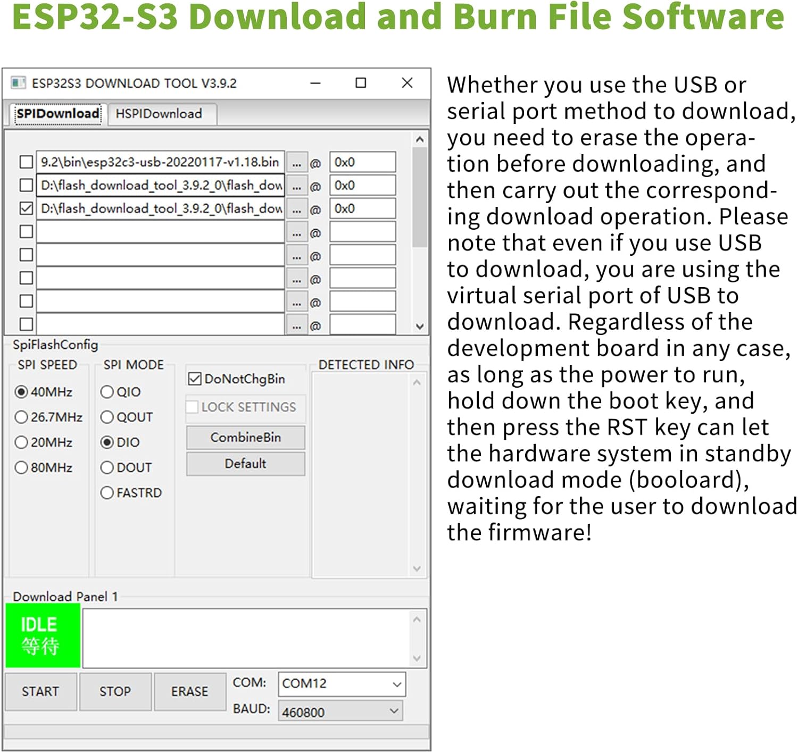Toggle the DoNotChgBin checkbox

[195, 379]
